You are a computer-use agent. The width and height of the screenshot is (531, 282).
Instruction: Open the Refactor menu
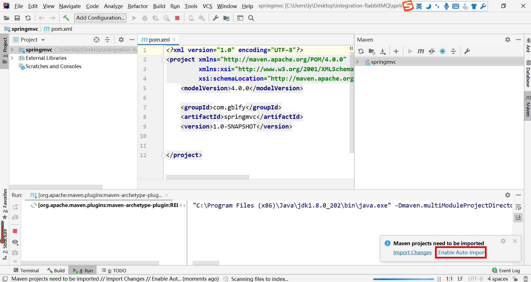click(x=138, y=6)
